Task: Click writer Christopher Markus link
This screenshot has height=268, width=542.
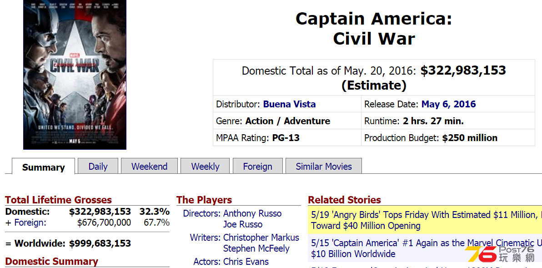Action: coord(261,238)
